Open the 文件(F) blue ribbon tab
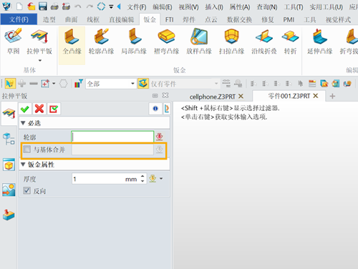 click(19, 19)
